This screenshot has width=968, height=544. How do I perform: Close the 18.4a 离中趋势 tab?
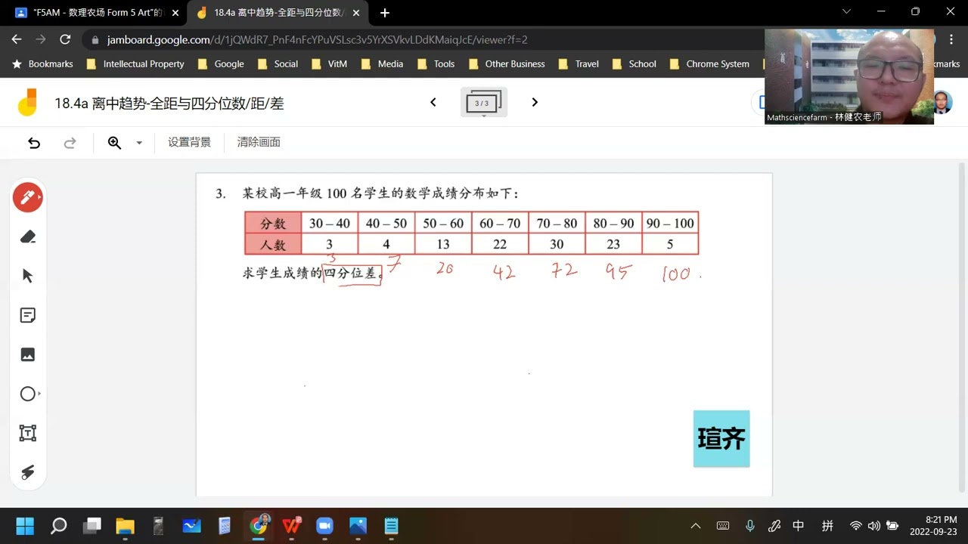[356, 13]
